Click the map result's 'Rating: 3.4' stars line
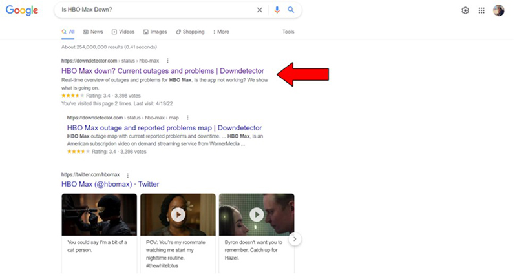517x279 pixels. coord(107,152)
